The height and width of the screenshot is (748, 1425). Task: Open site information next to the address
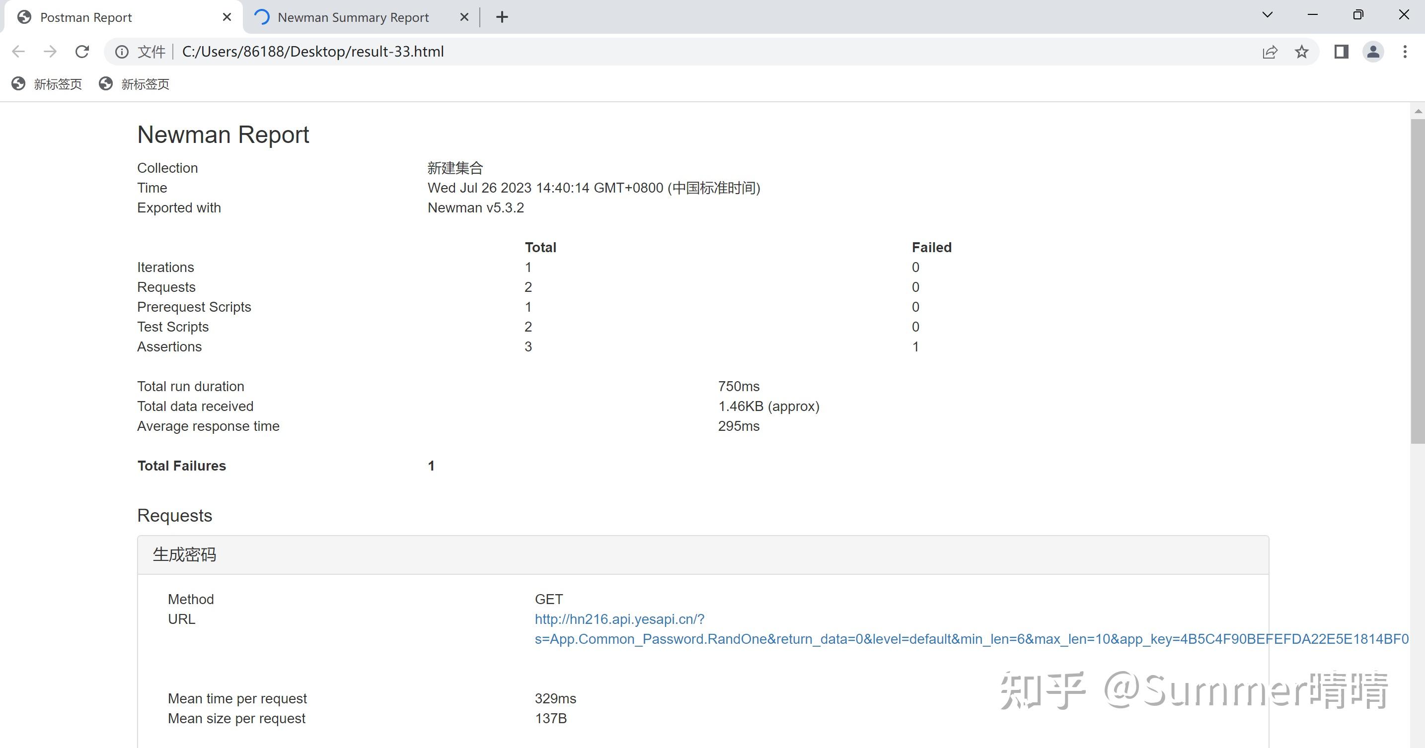[x=121, y=51]
